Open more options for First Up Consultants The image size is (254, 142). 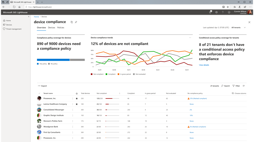click(73, 132)
